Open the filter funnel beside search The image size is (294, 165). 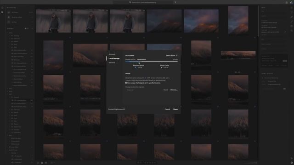175,2
